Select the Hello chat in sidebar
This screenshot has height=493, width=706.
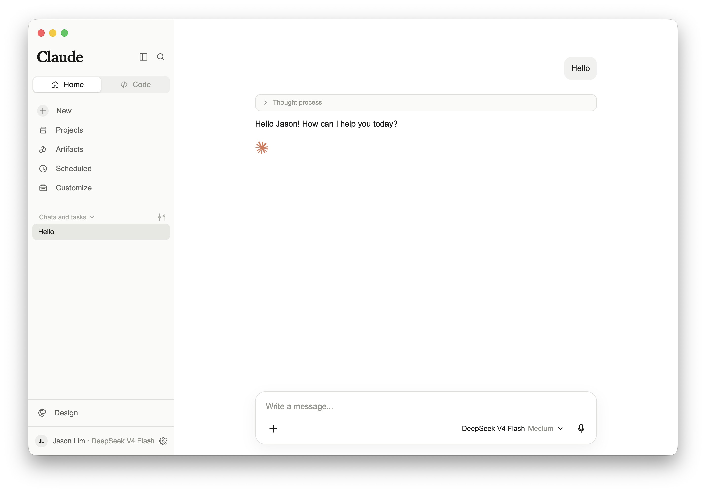point(101,232)
